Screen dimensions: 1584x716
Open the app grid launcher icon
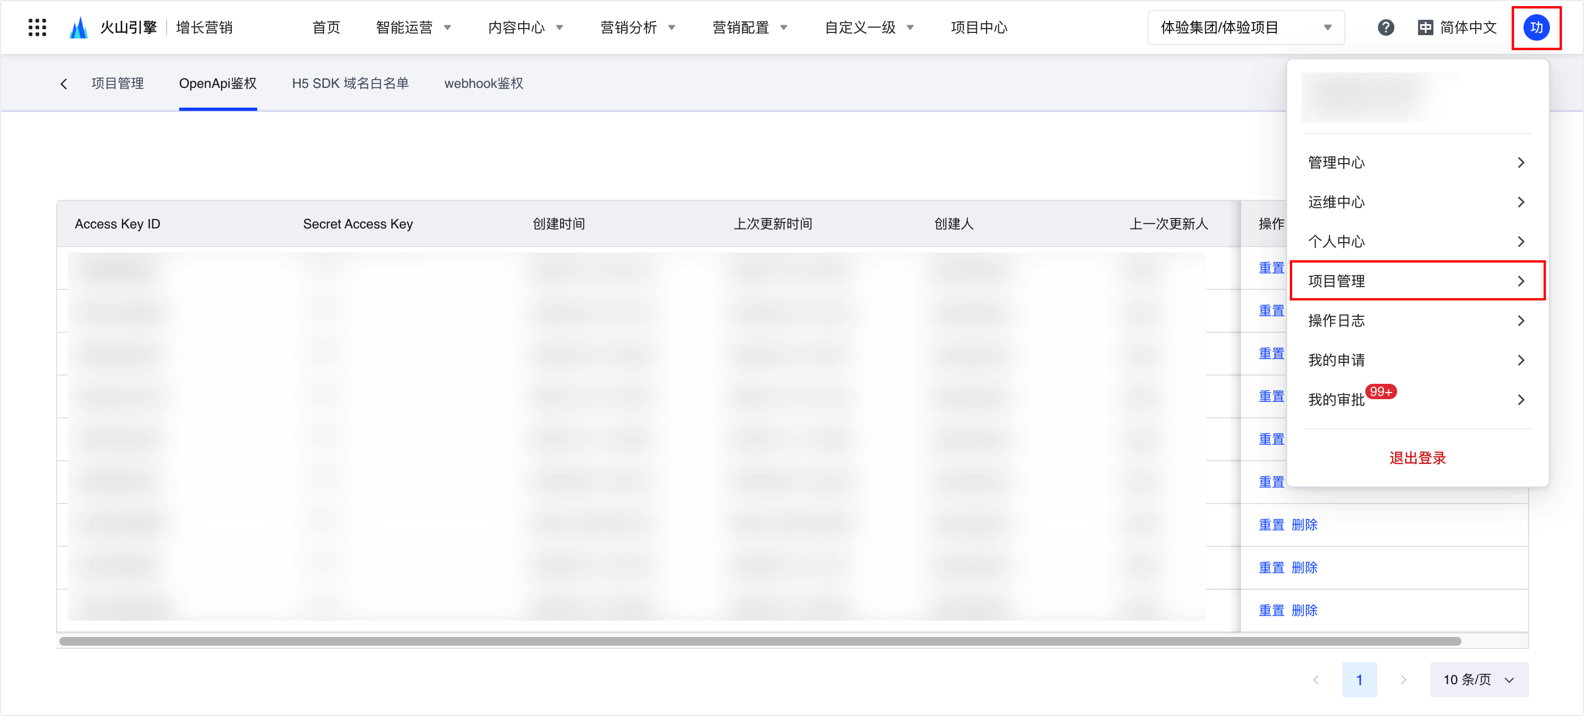click(37, 27)
